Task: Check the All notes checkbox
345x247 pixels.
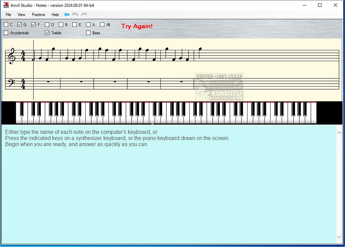Action: [x=102, y=25]
